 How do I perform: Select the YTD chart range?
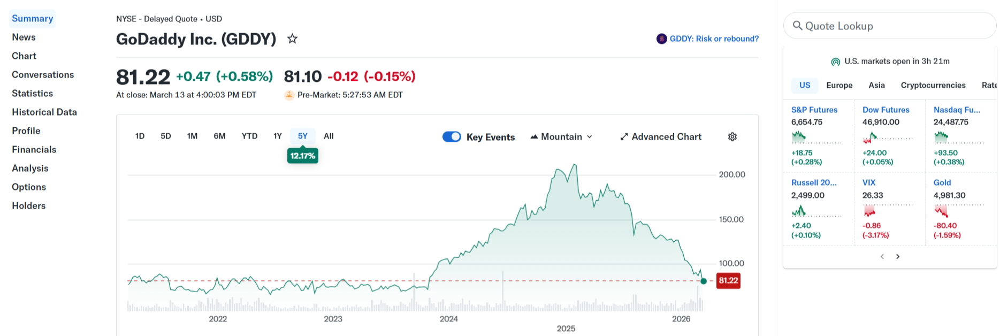coord(249,136)
